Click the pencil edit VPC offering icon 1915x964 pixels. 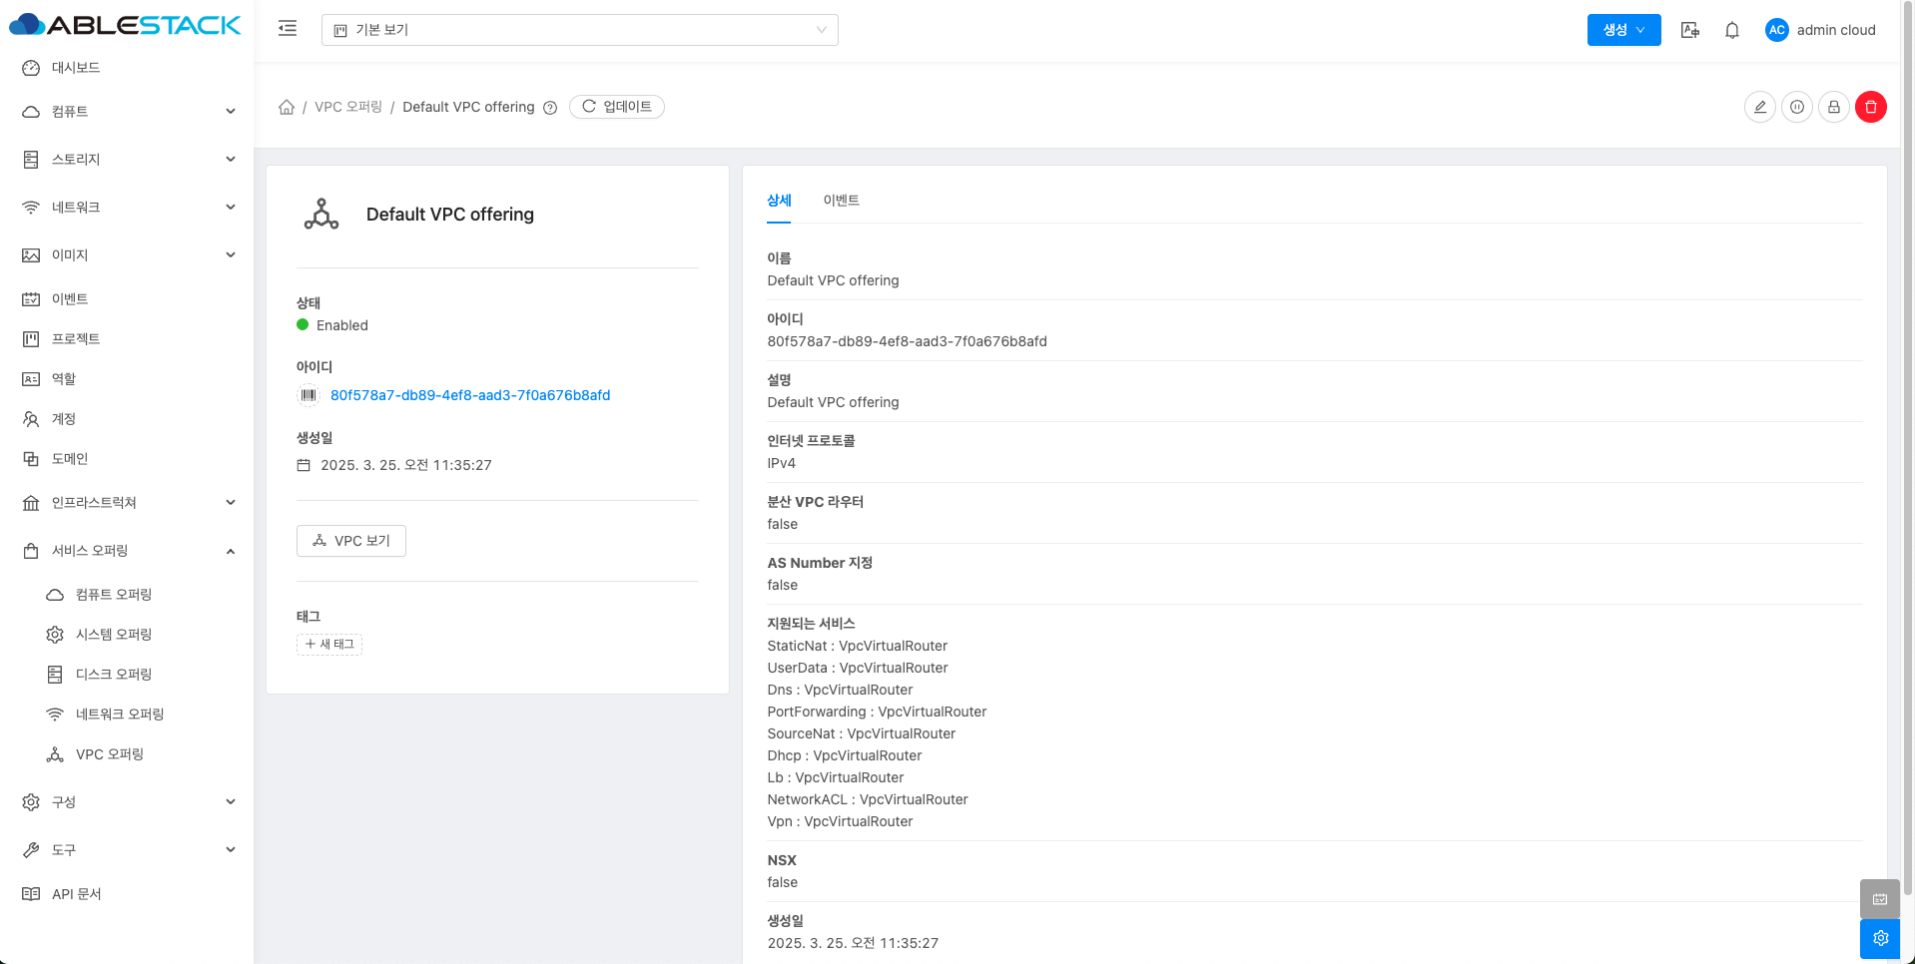pyautogui.click(x=1759, y=107)
